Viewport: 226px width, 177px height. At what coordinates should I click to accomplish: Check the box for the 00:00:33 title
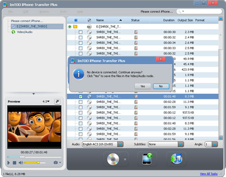pos(80,48)
